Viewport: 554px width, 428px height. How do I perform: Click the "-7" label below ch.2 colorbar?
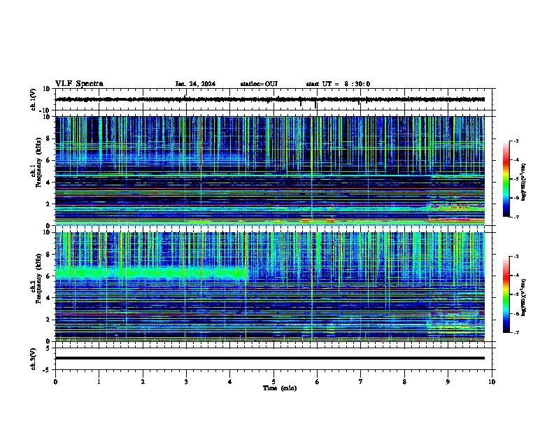click(516, 332)
